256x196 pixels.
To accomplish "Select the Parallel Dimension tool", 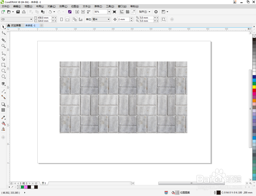I will (x=3, y=91).
